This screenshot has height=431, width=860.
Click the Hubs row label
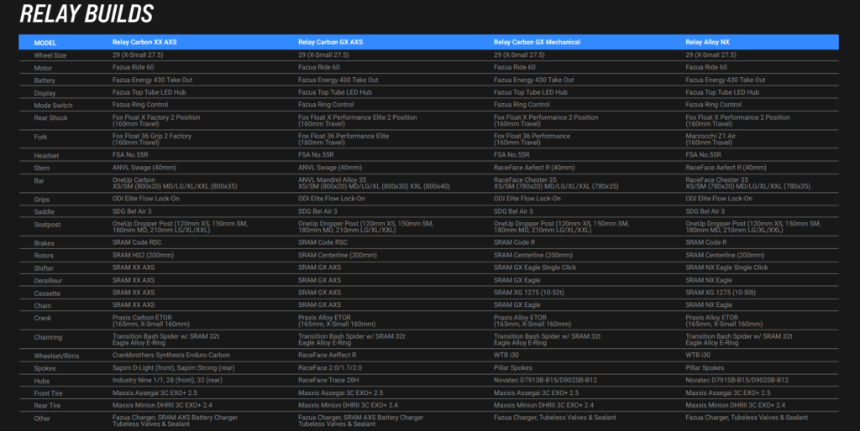pyautogui.click(x=42, y=382)
